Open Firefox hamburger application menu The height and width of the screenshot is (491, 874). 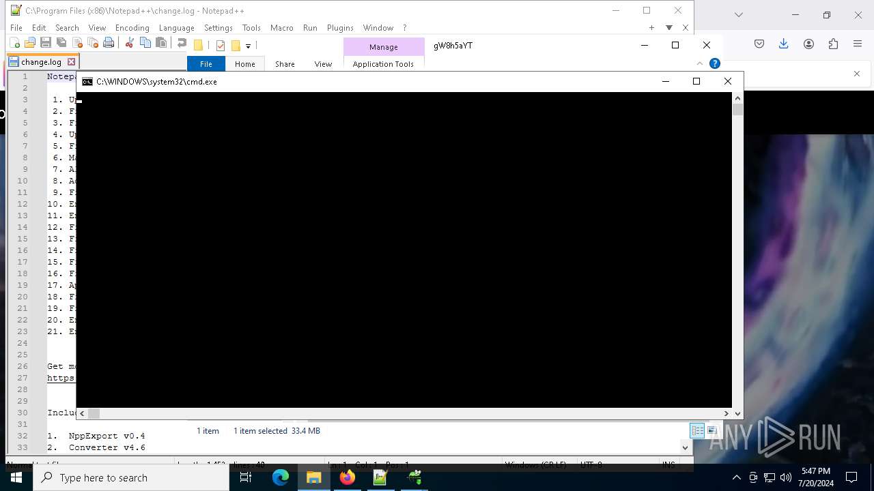pos(858,44)
